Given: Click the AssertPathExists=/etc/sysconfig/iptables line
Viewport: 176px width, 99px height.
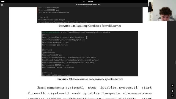Looking at the screenshot, I should (64, 40).
